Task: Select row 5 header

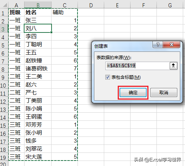Action: (4, 45)
